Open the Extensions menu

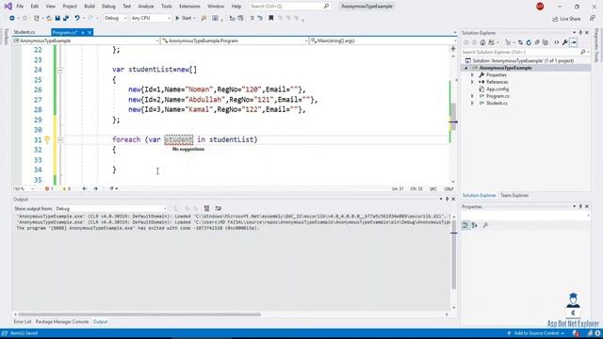pos(189,7)
